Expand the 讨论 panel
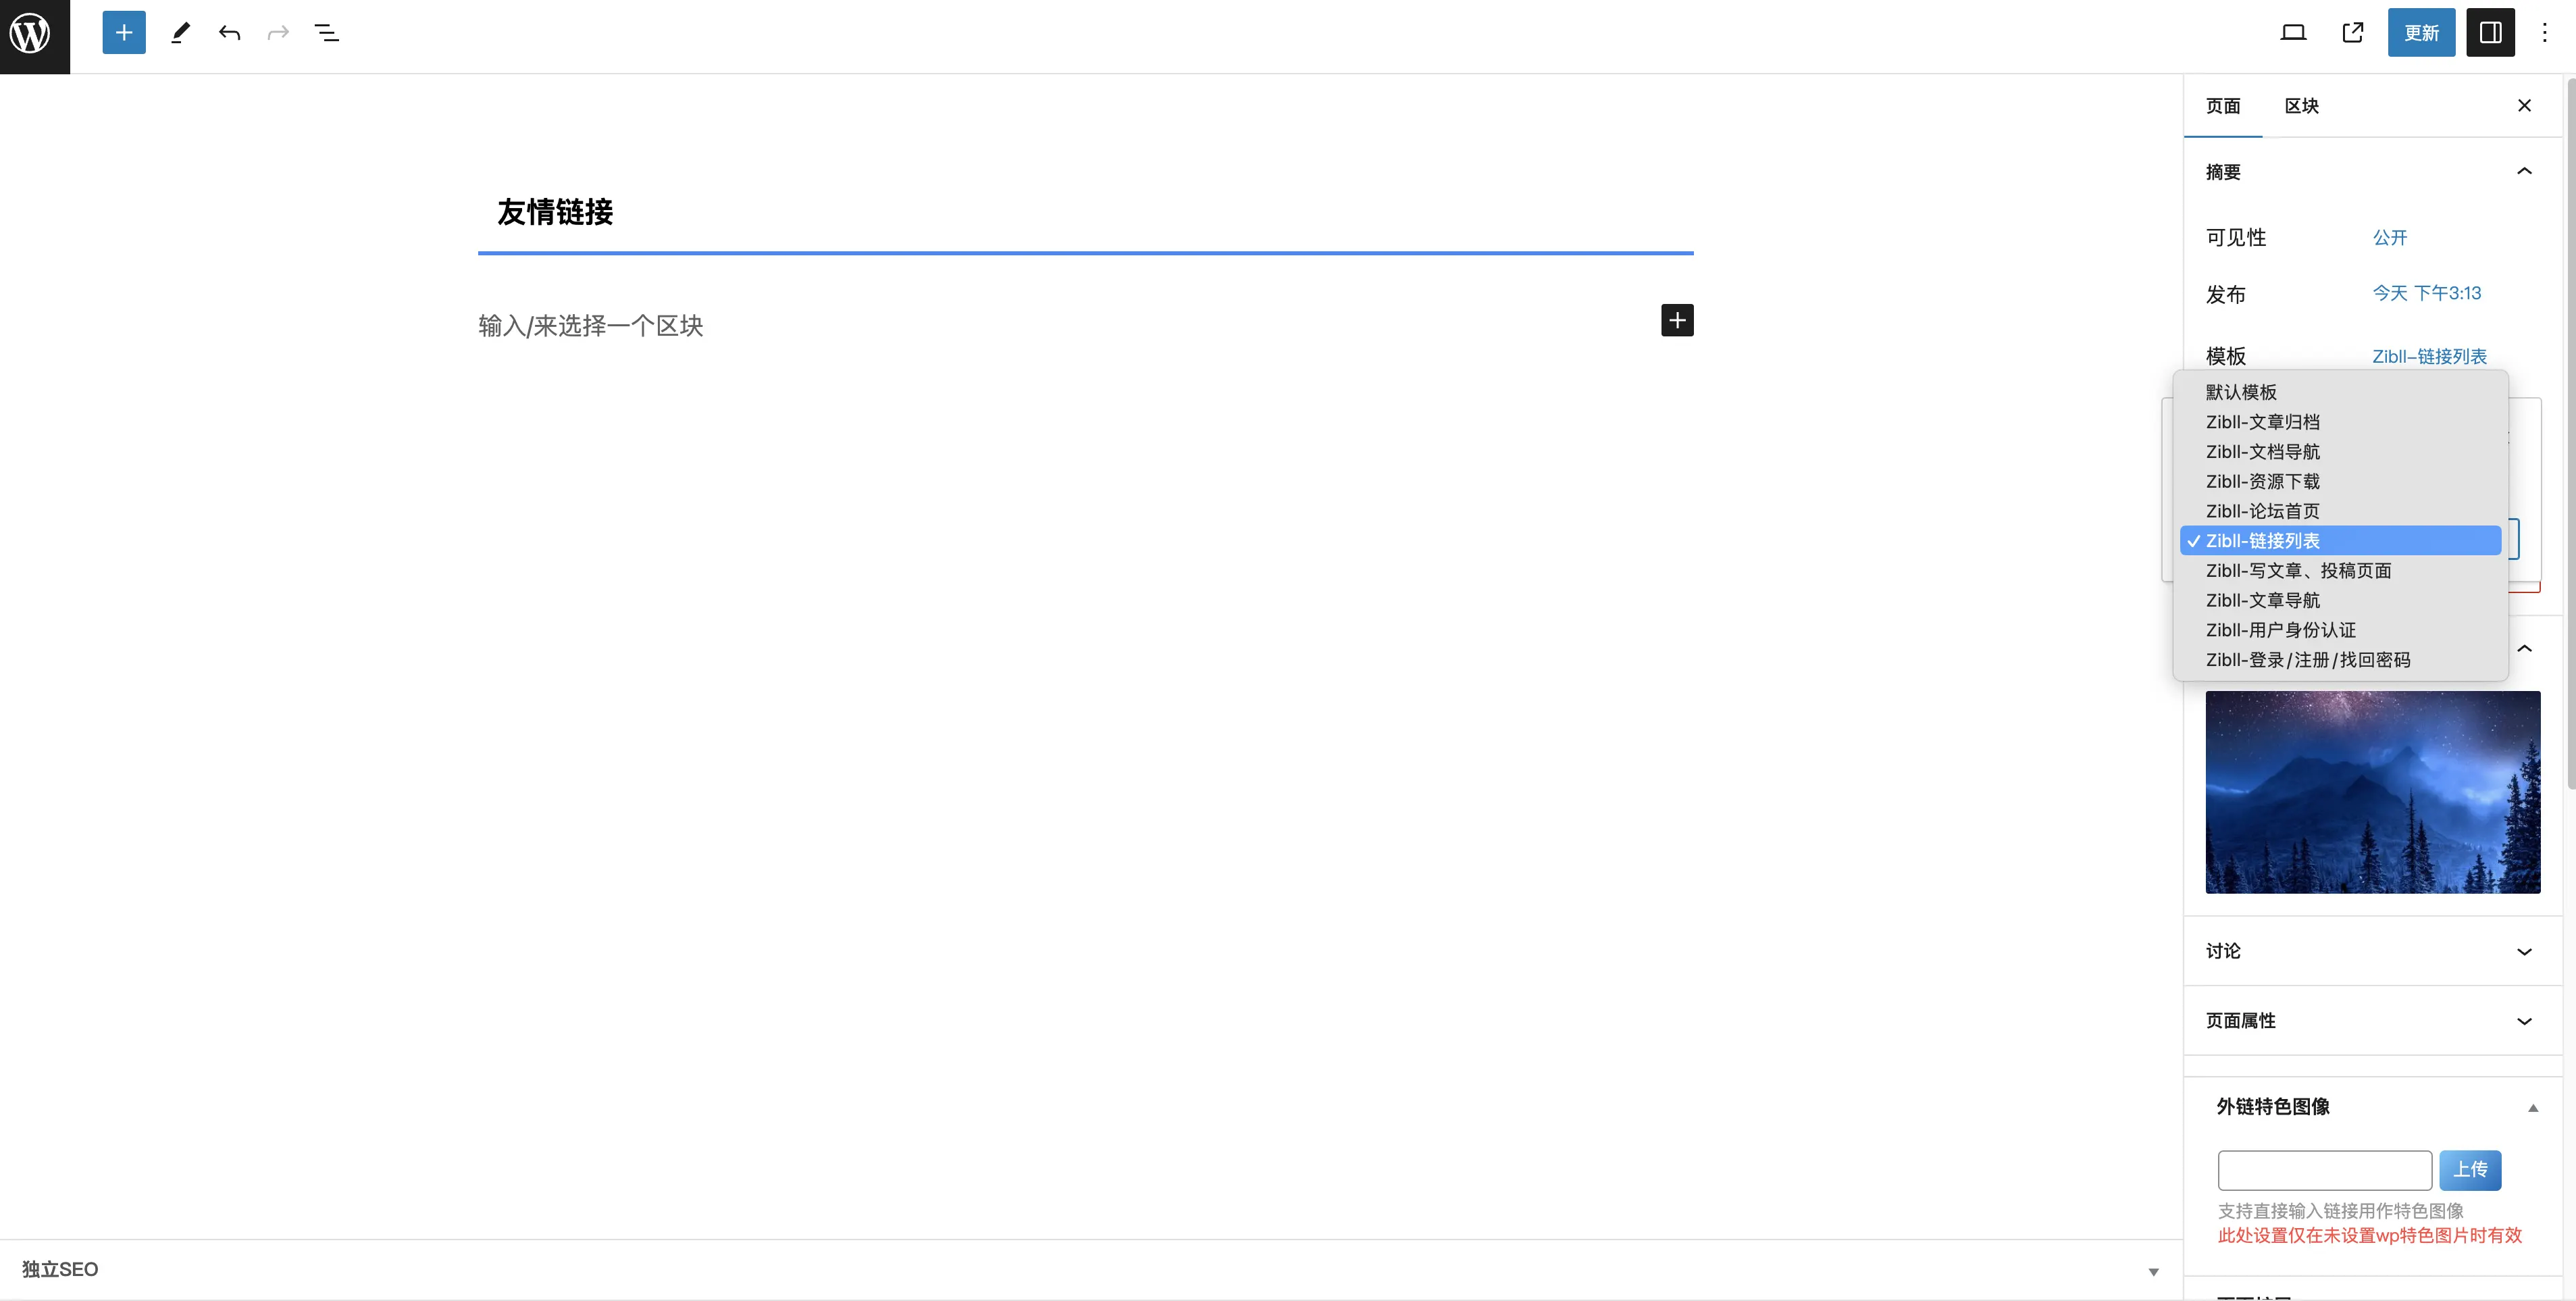2576x1301 pixels. tap(2372, 951)
